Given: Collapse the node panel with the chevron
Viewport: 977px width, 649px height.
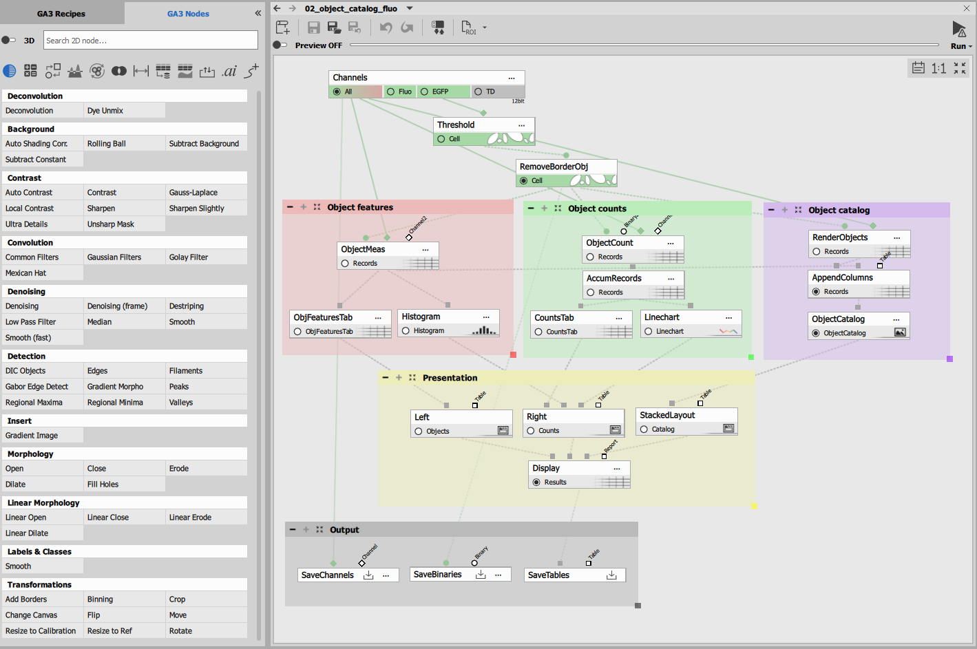Looking at the screenshot, I should 258,12.
